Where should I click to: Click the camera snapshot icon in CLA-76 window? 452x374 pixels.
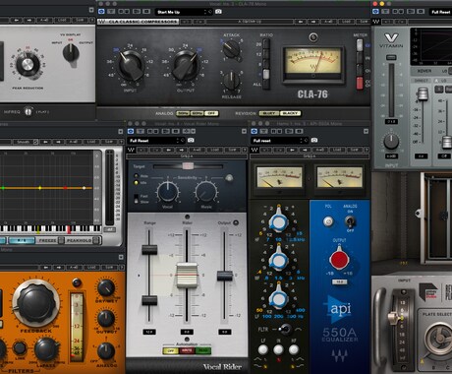click(x=218, y=12)
